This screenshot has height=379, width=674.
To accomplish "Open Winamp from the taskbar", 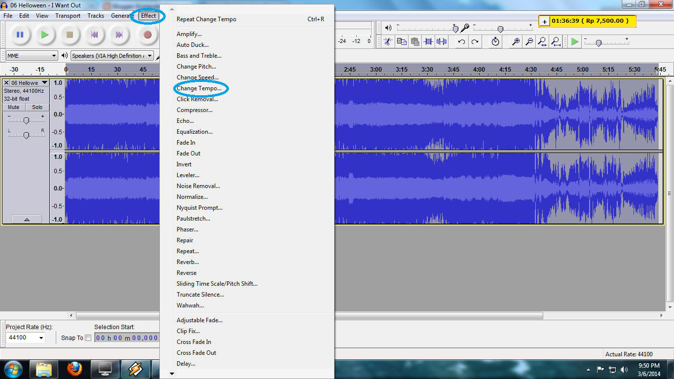I will click(136, 369).
